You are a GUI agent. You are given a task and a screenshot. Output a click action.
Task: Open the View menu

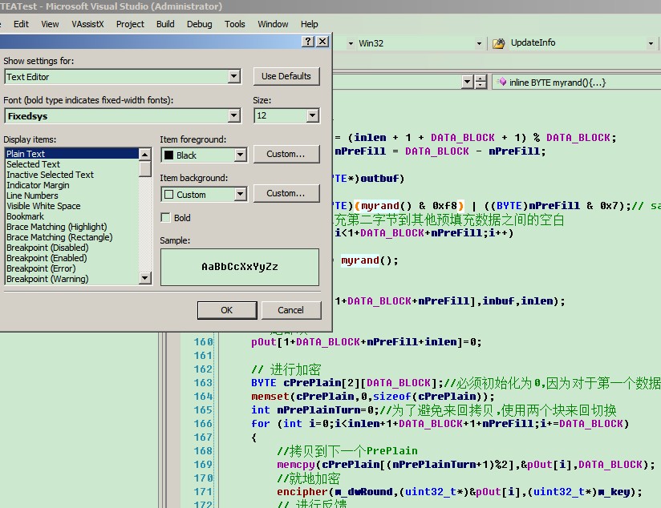pos(50,24)
